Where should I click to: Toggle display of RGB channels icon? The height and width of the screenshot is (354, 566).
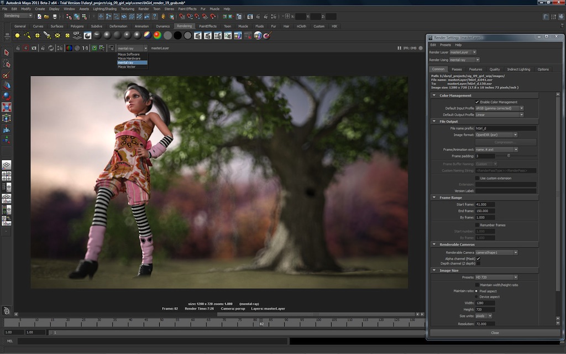pyautogui.click(x=69, y=48)
